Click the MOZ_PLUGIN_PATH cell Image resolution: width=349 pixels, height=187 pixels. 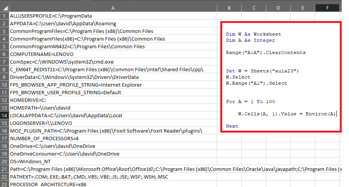tap(113, 131)
